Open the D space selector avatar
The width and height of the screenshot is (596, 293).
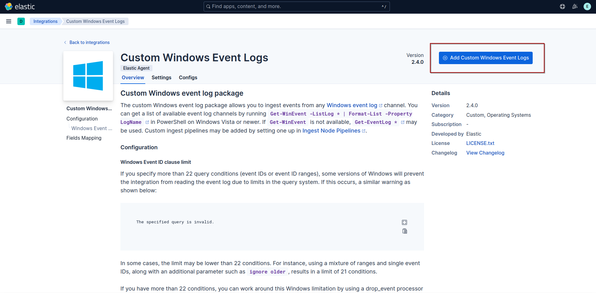(21, 21)
